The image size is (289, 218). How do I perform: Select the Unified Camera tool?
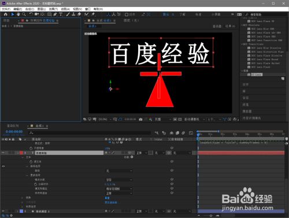click(36, 14)
